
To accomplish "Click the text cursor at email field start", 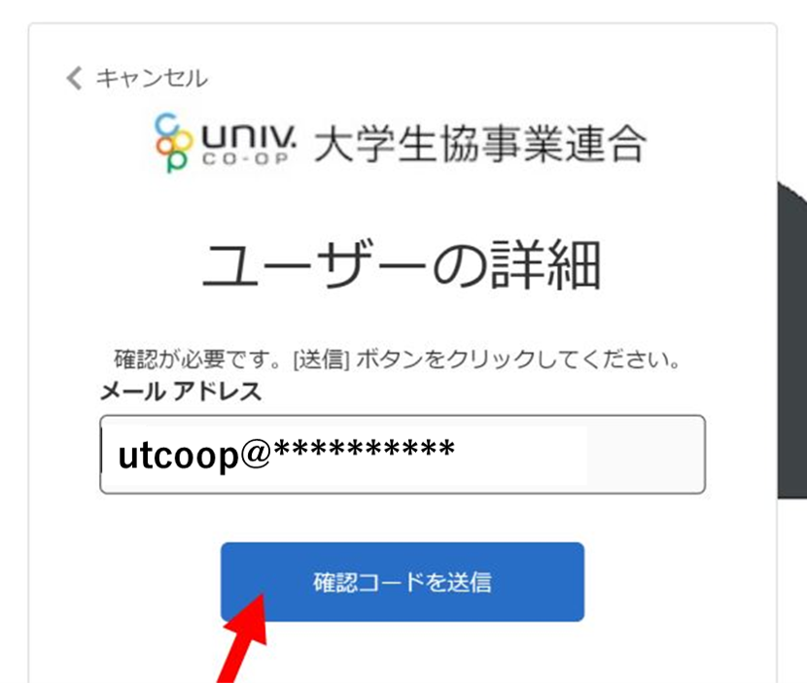I will [102, 451].
